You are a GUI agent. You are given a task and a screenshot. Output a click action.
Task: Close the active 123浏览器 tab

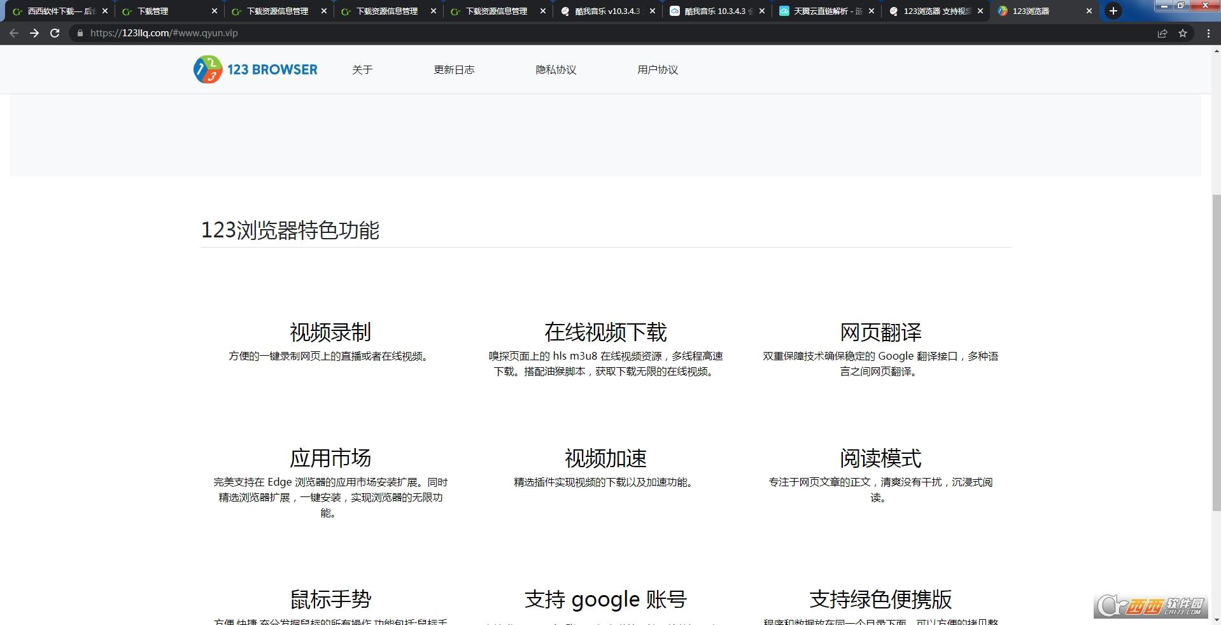tap(1089, 11)
